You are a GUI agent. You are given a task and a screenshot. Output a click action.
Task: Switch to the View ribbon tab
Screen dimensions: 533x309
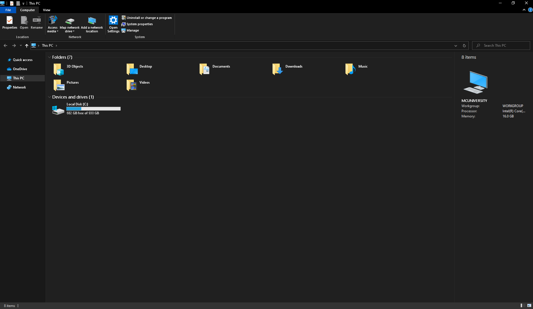point(47,10)
